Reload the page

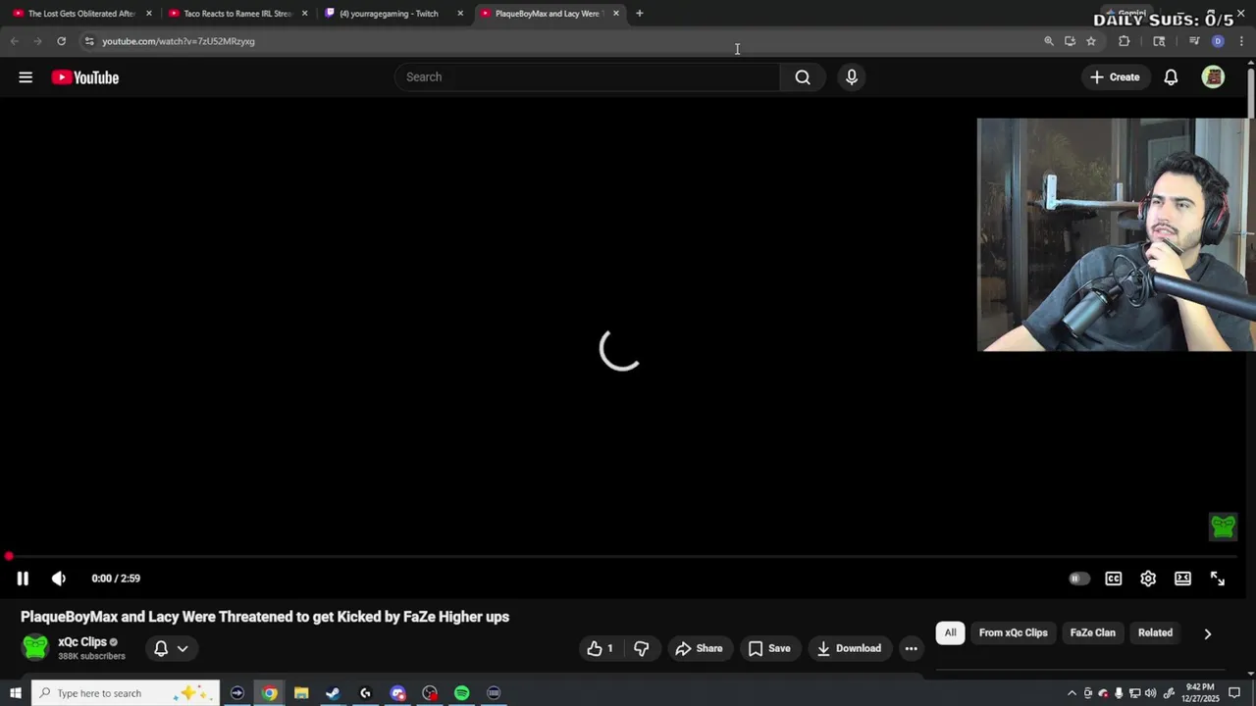point(61,41)
